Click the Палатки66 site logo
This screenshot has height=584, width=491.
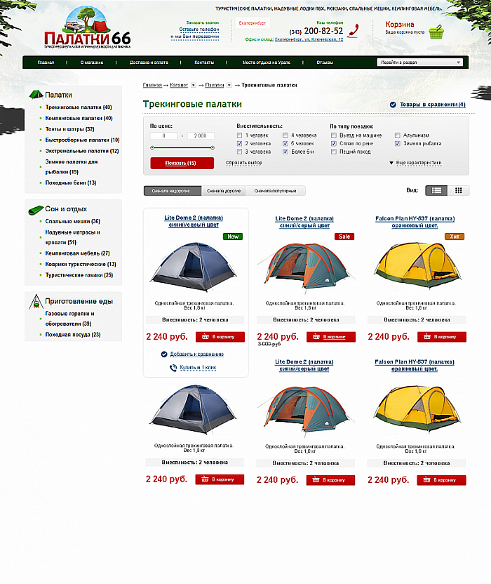[88, 27]
